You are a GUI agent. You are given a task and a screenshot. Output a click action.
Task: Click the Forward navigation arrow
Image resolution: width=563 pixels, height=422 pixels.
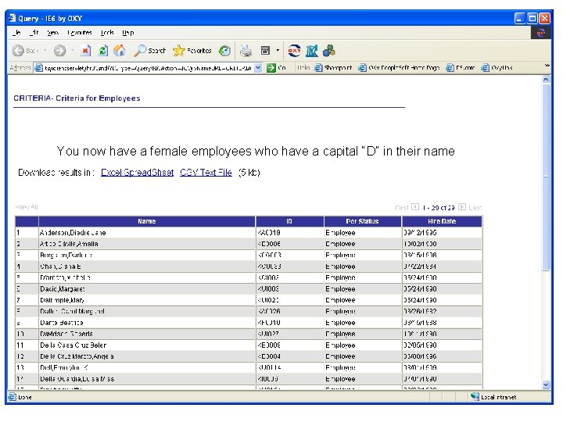[60, 51]
